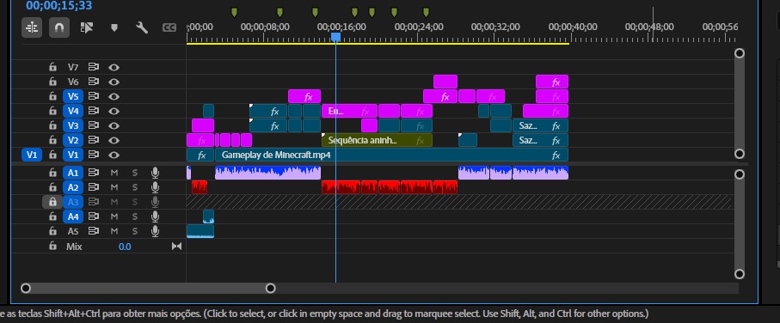This screenshot has width=780, height=323.
Task: Toggle sync lock on V7
Action: [x=94, y=67]
